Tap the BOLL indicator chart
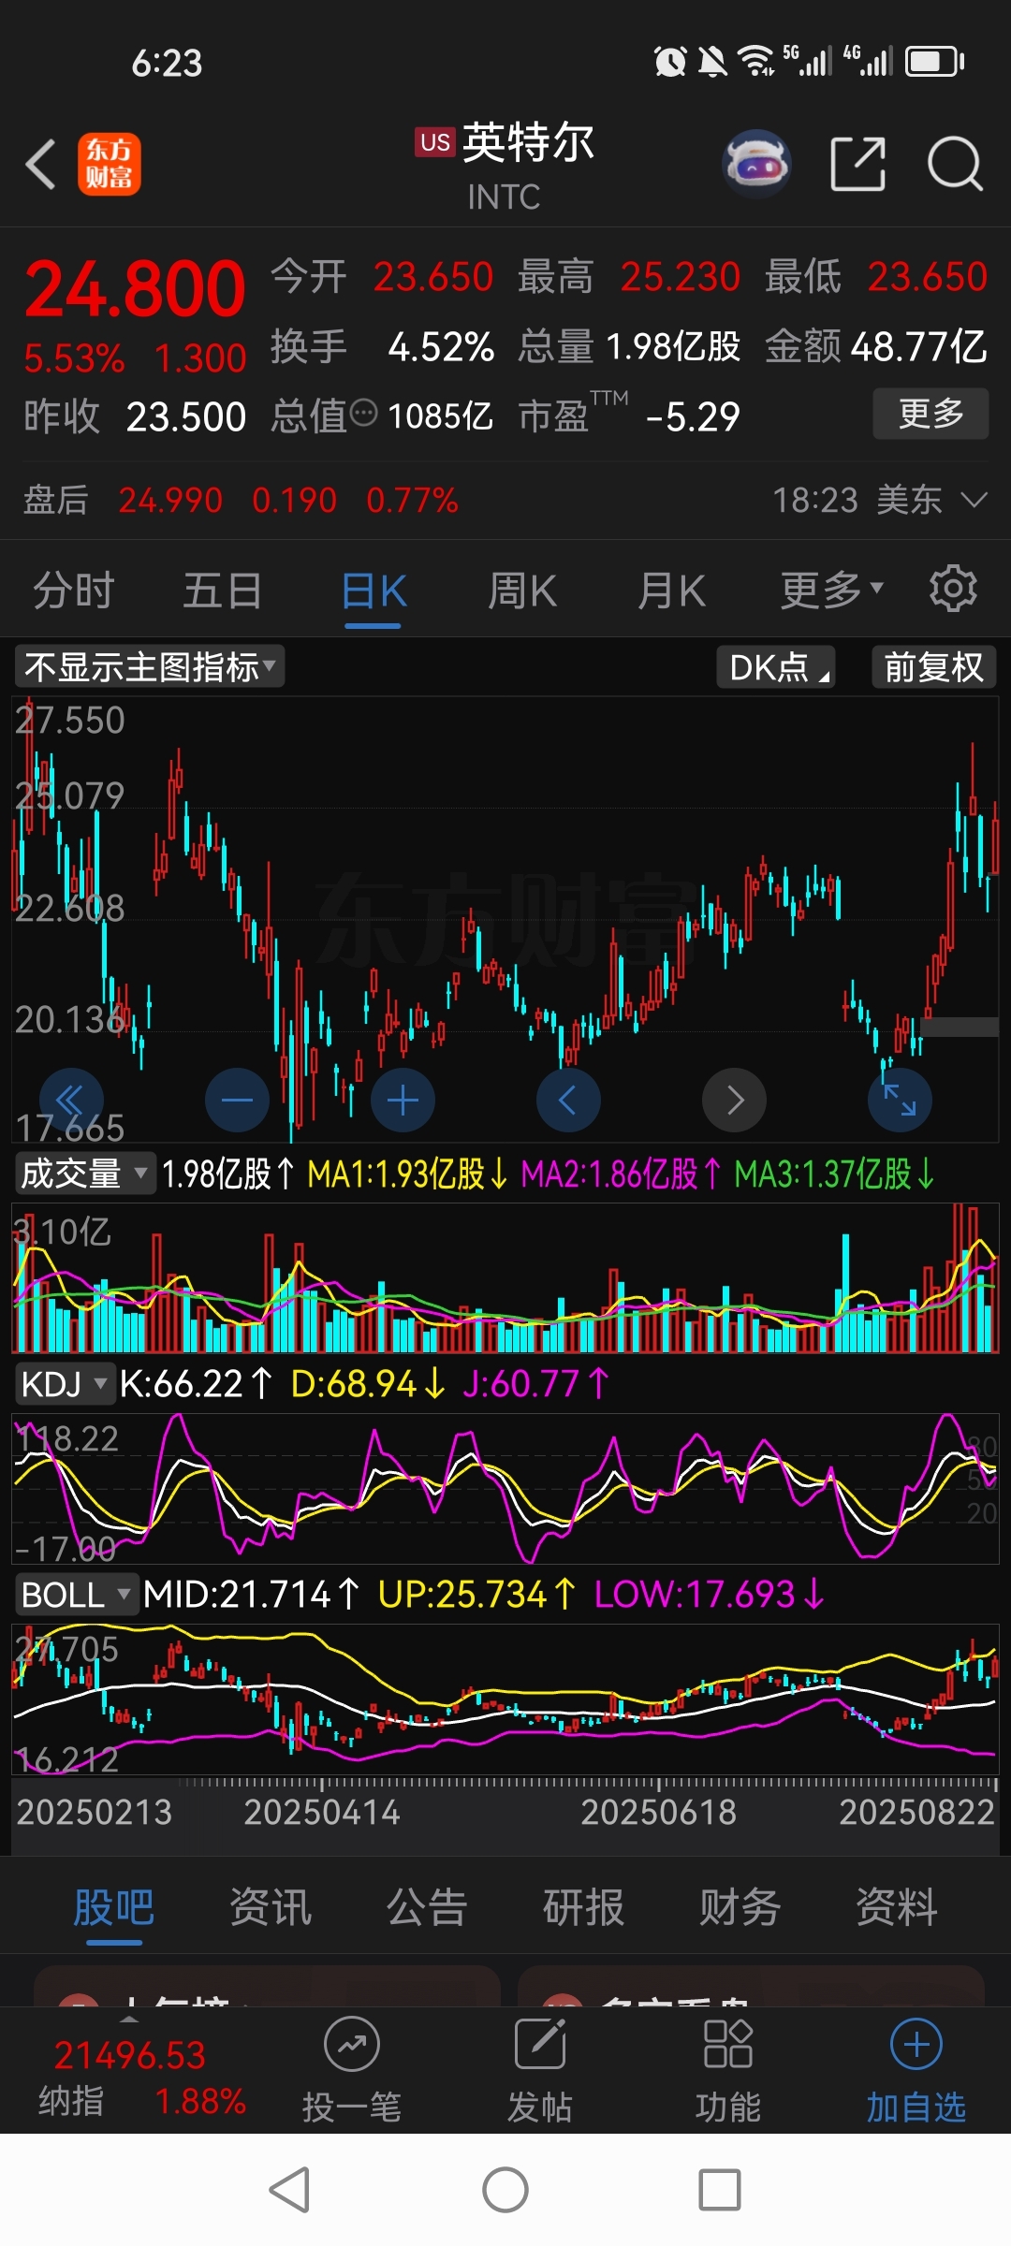The height and width of the screenshot is (2246, 1011). [505, 1699]
